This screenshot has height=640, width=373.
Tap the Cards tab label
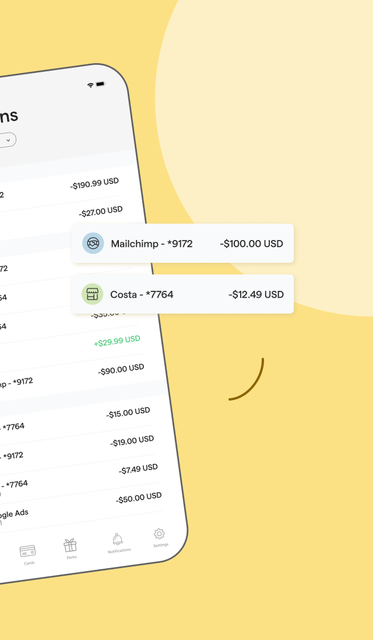point(29,564)
